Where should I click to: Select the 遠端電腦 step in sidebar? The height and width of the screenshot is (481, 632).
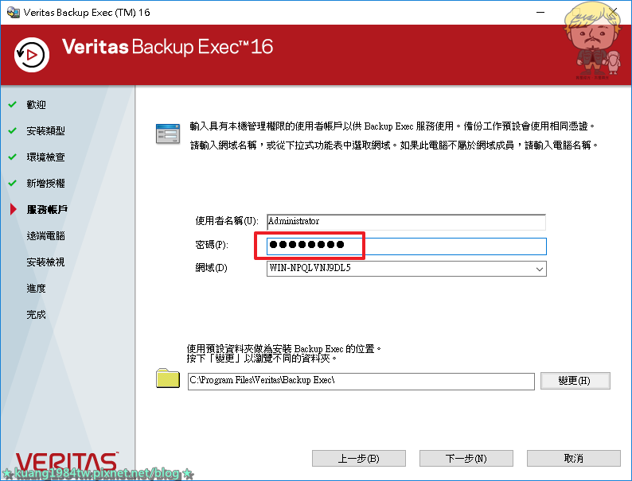coord(45,235)
